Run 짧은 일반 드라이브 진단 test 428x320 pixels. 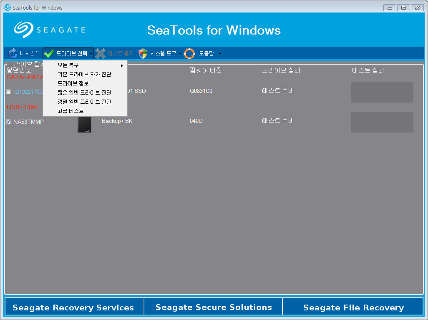pos(85,92)
